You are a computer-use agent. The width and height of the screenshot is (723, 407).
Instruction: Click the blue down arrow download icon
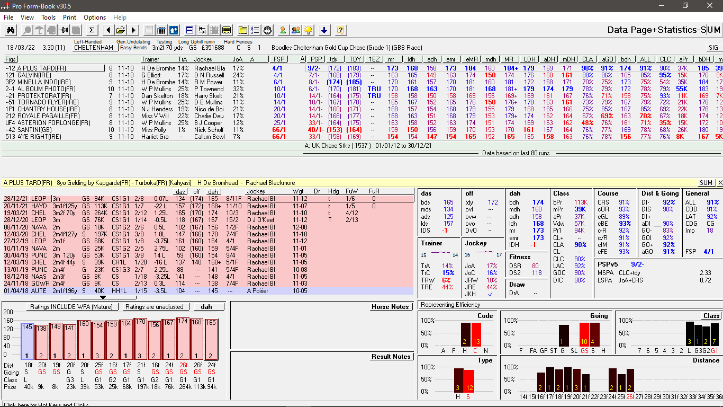[x=324, y=30]
